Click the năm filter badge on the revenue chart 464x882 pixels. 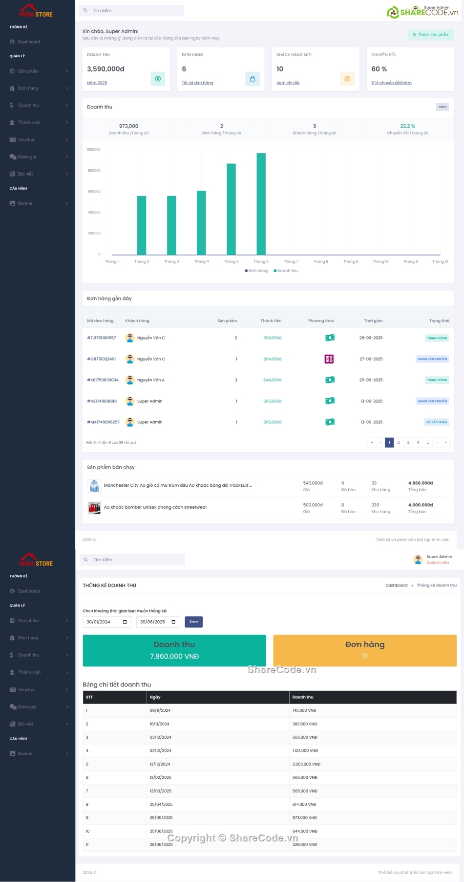tap(443, 107)
